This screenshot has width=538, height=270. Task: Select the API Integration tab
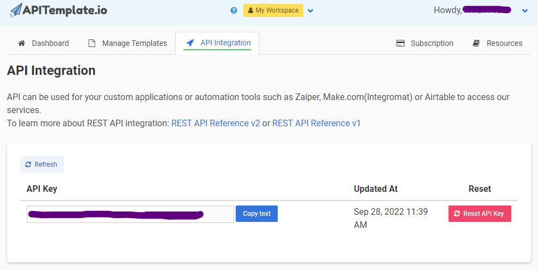coord(217,43)
